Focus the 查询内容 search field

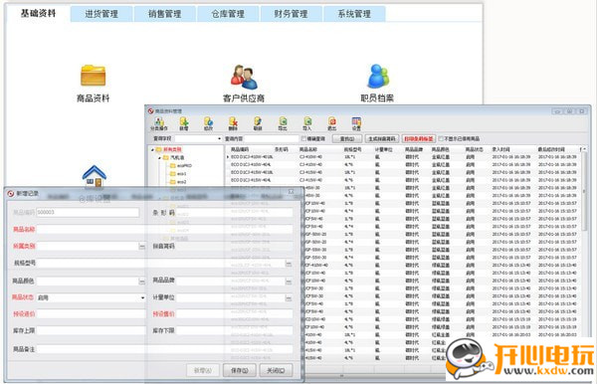pyautogui.click(x=271, y=139)
